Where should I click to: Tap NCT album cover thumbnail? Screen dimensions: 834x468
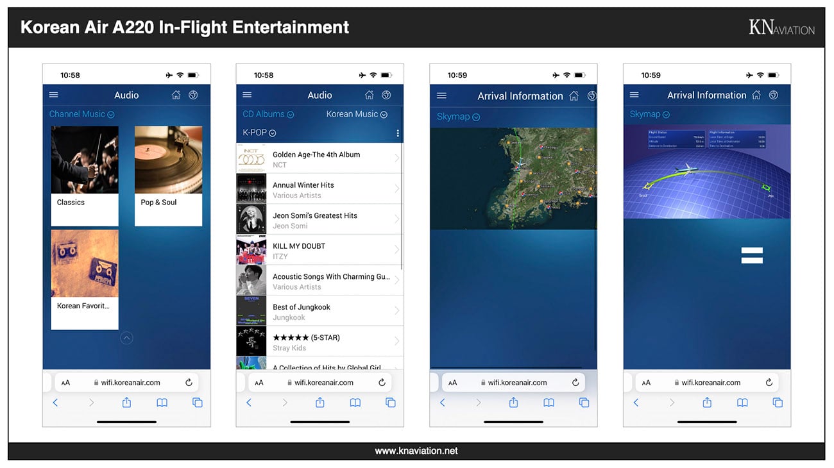pyautogui.click(x=251, y=158)
